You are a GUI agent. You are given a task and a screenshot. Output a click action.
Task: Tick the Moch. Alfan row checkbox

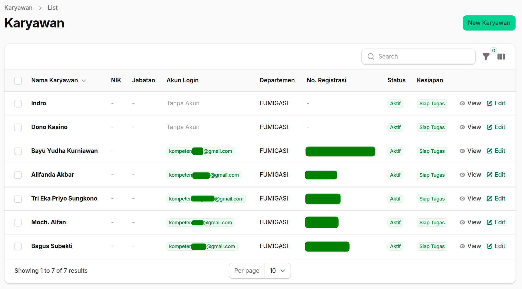(x=18, y=223)
